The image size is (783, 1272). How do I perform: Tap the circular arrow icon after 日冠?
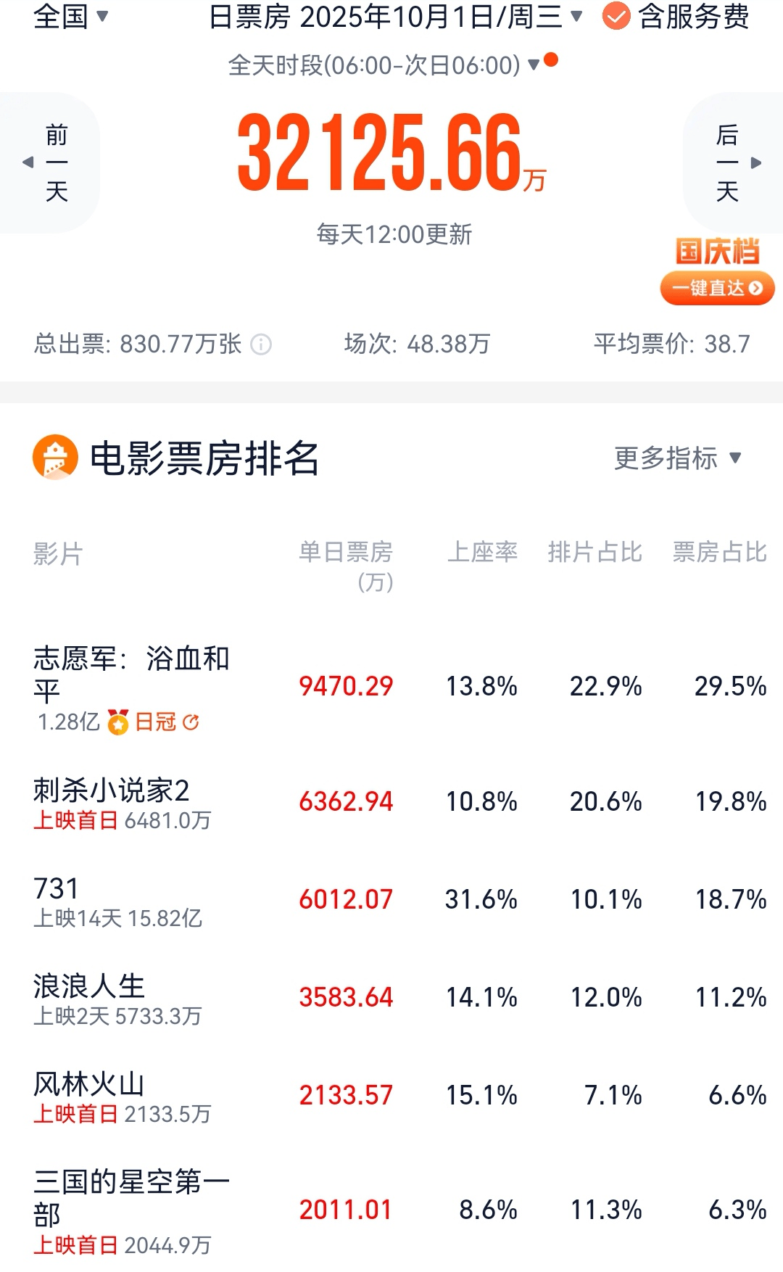click(x=191, y=722)
